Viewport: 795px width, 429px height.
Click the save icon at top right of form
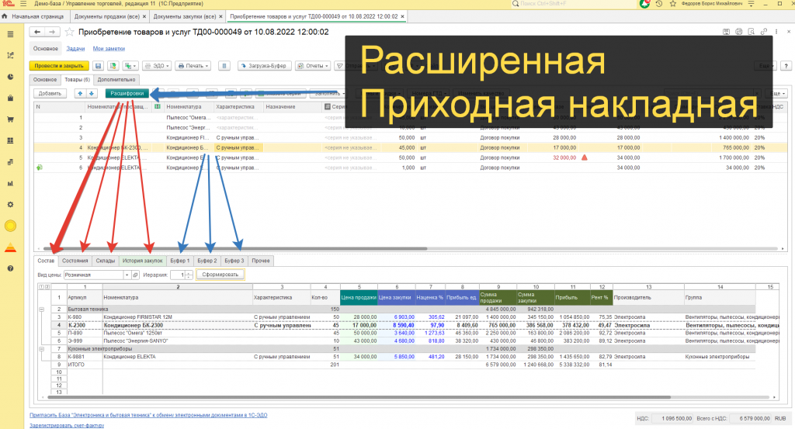726,31
